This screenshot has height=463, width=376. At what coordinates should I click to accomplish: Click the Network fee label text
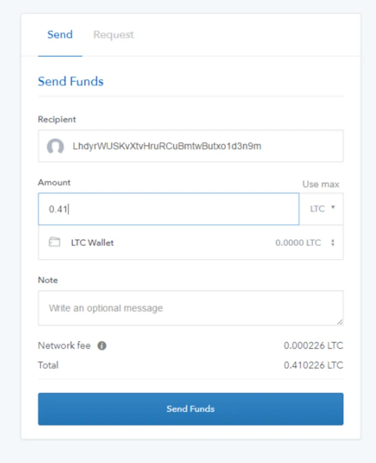(x=64, y=345)
